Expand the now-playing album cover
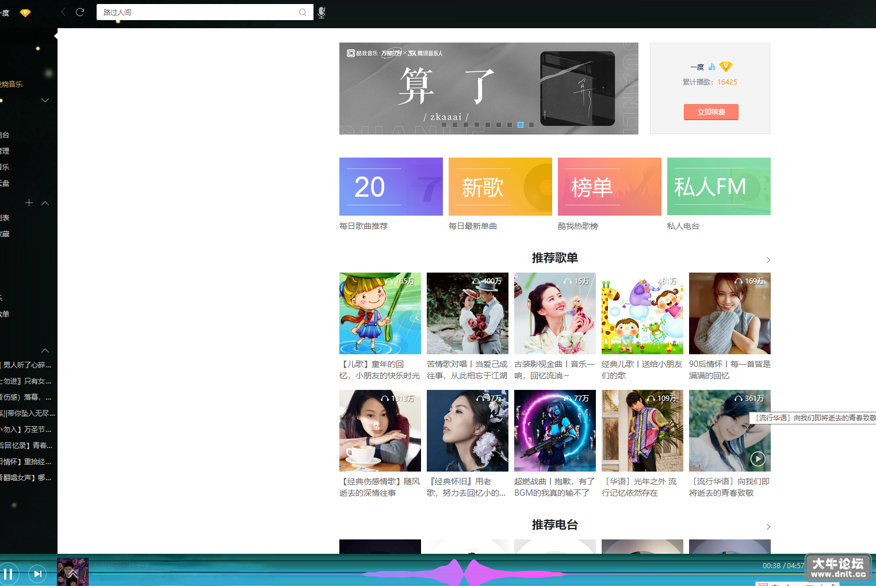This screenshot has height=586, width=876. tap(72, 572)
